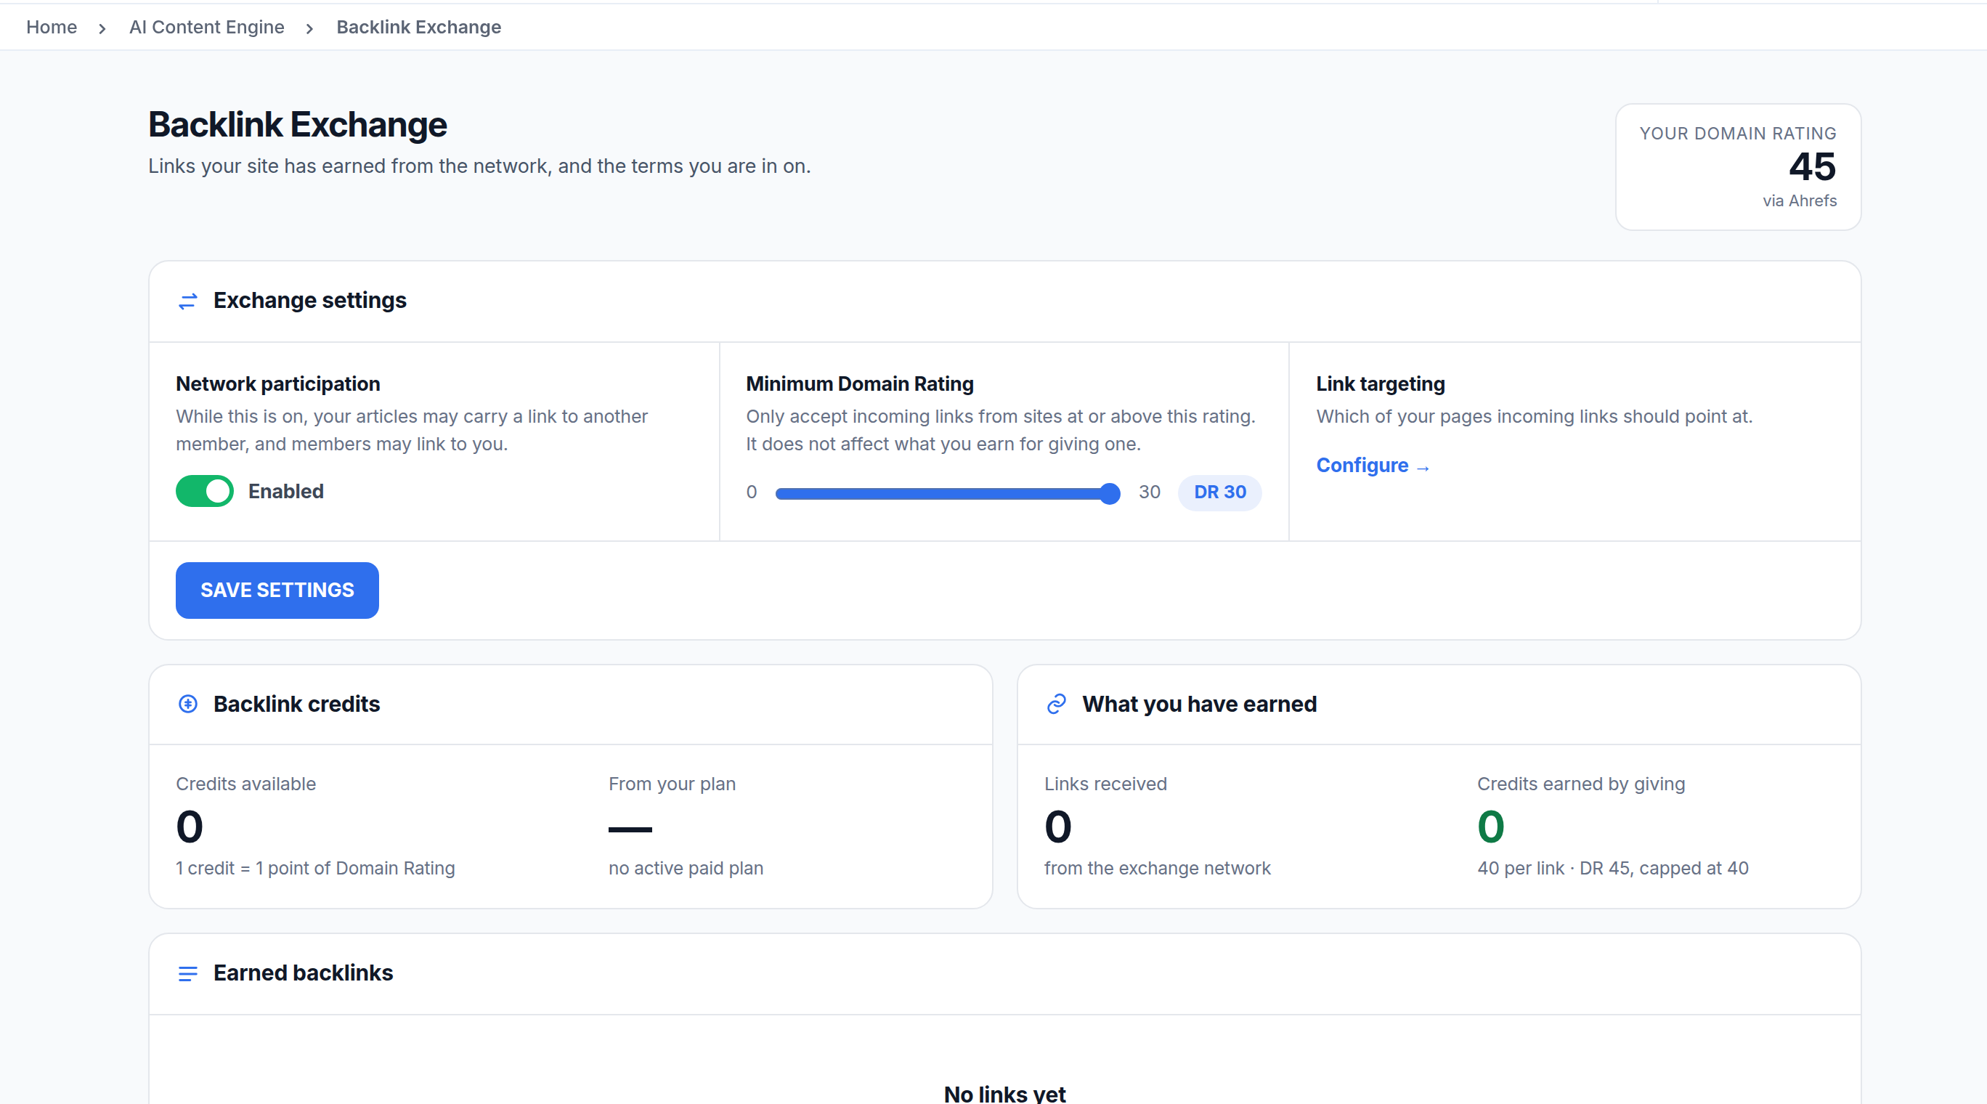Image resolution: width=1987 pixels, height=1104 pixels.
Task: Click the Minimum Domain Rating slider track
Action: click(x=947, y=493)
